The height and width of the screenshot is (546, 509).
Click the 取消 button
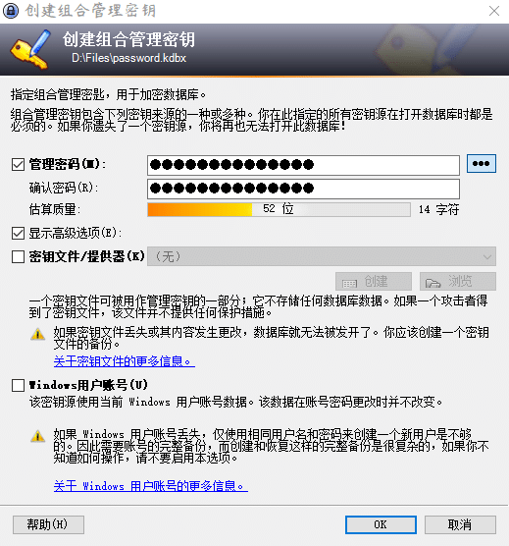pyautogui.click(x=460, y=524)
